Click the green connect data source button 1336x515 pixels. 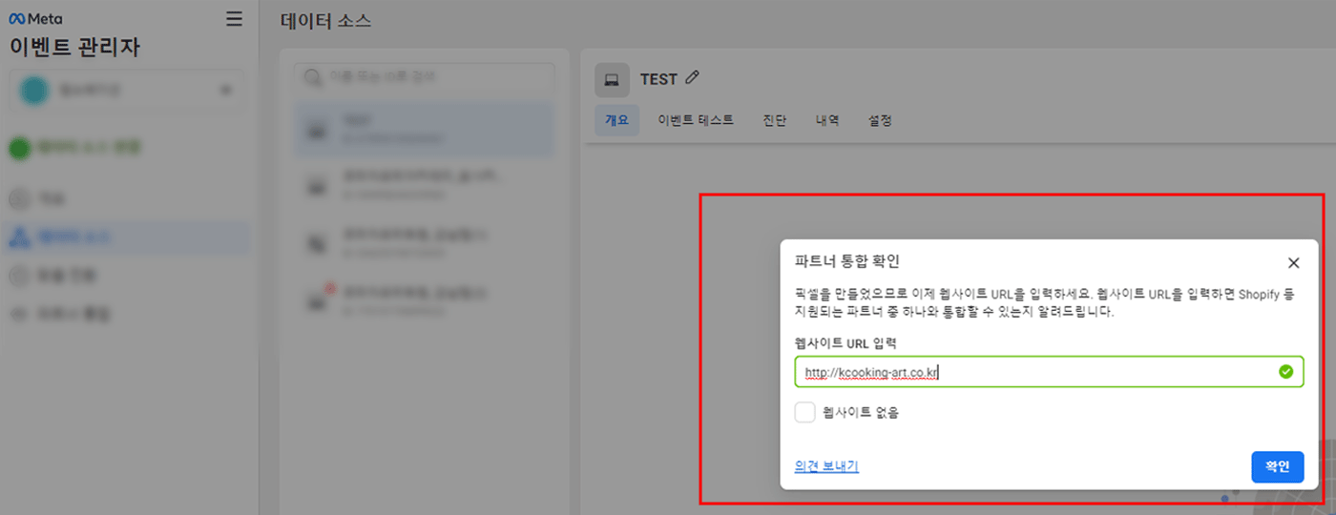(x=74, y=148)
